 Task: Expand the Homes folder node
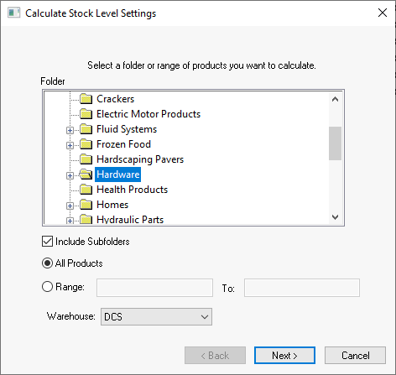(70, 206)
